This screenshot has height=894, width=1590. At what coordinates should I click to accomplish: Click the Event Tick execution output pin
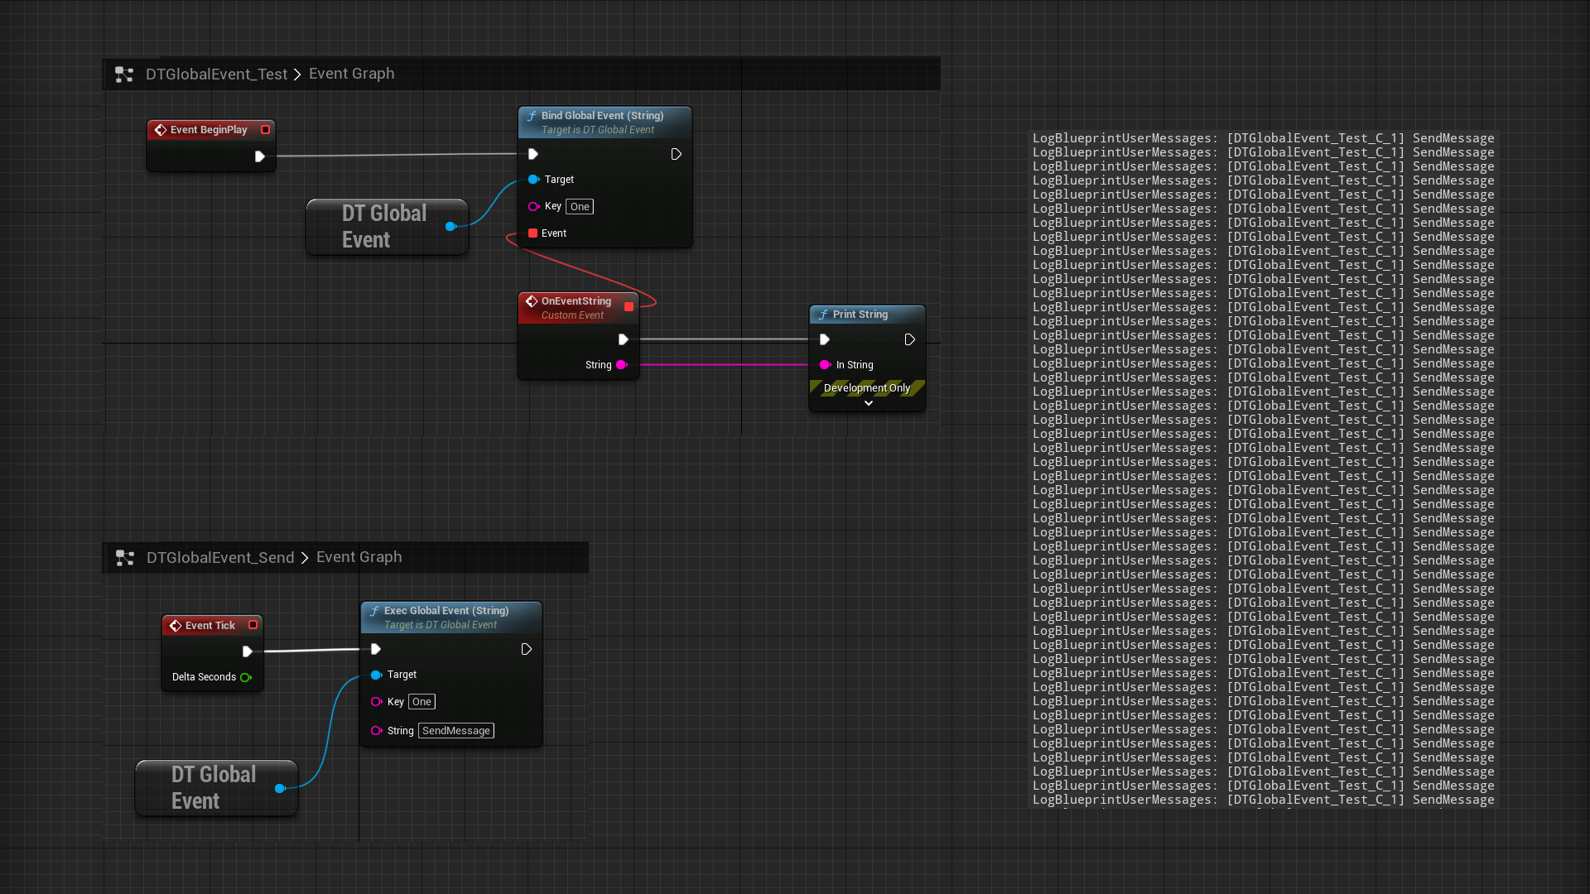tap(247, 651)
